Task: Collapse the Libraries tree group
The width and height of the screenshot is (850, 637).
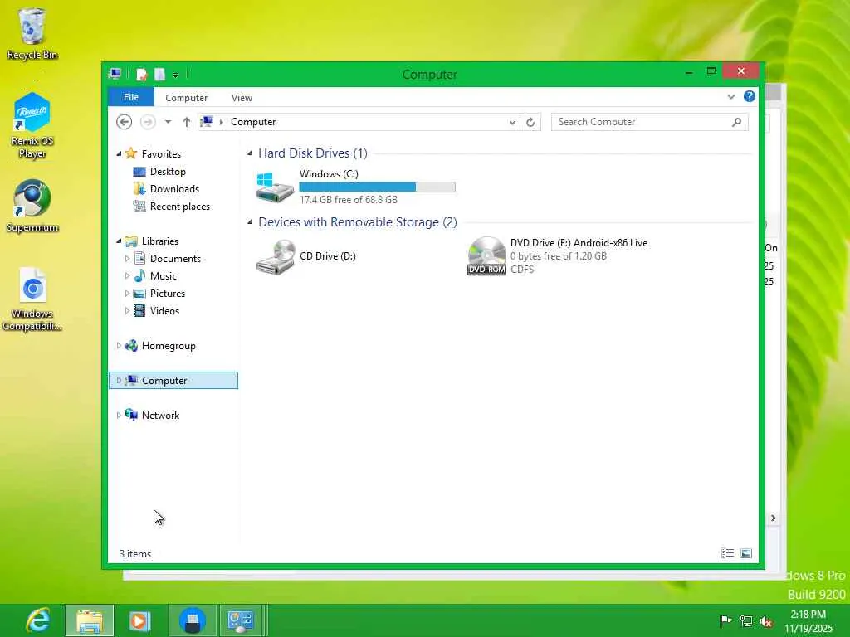Action: [119, 241]
